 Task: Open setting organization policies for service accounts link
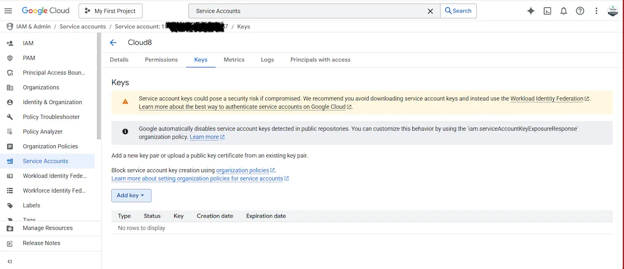coord(200,178)
